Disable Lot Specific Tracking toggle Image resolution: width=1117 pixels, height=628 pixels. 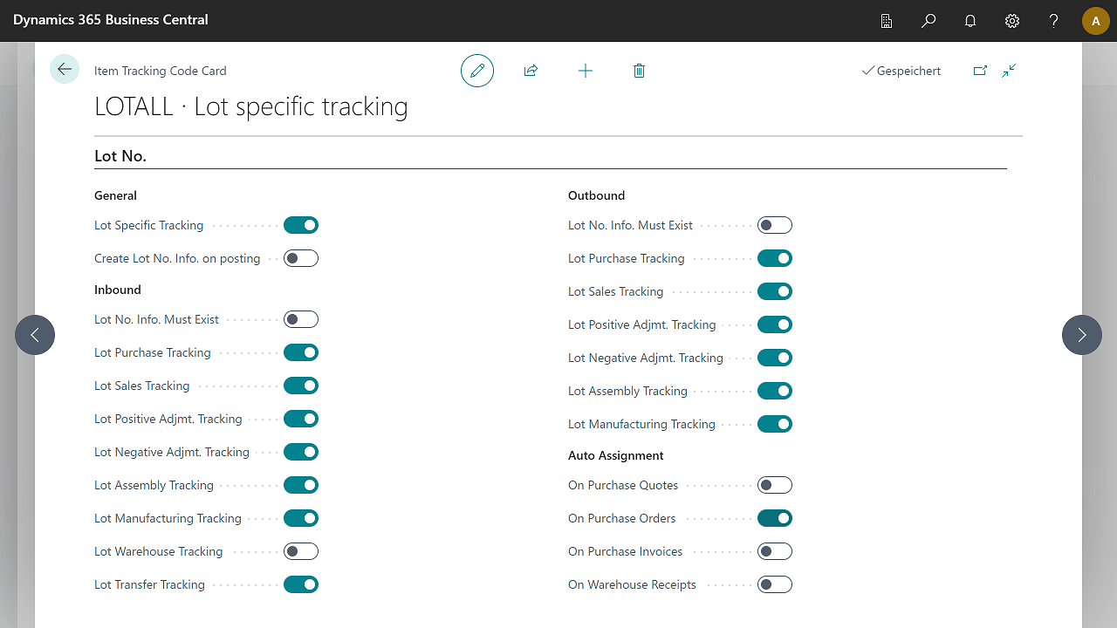point(301,225)
